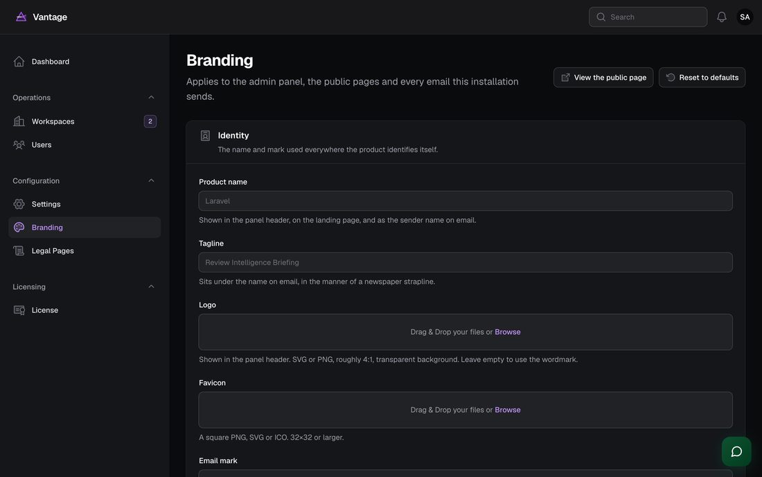Screen dimensions: 762x477
Task: Click the Identity section title
Action: (233, 136)
